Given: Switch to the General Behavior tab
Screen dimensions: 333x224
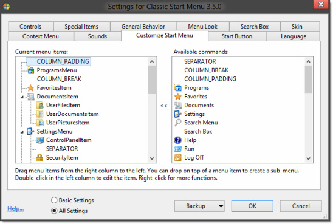Looking at the screenshot, I should coord(143,27).
